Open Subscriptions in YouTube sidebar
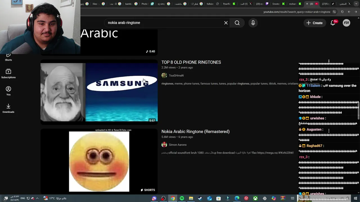360x202 pixels. (8, 74)
